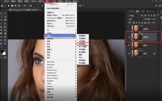Filter layers by adjustment layers icon
Viewport: 162px width, 101px height.
coord(145,15)
